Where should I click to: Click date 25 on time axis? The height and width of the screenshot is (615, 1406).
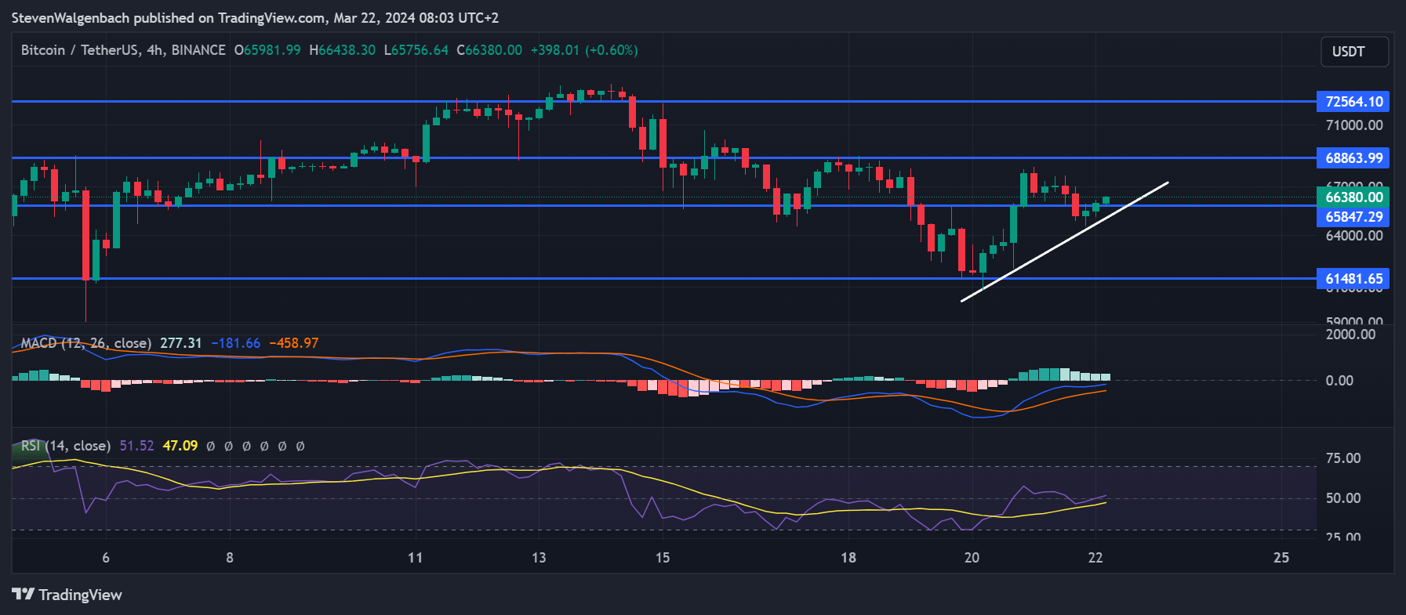pos(1281,558)
